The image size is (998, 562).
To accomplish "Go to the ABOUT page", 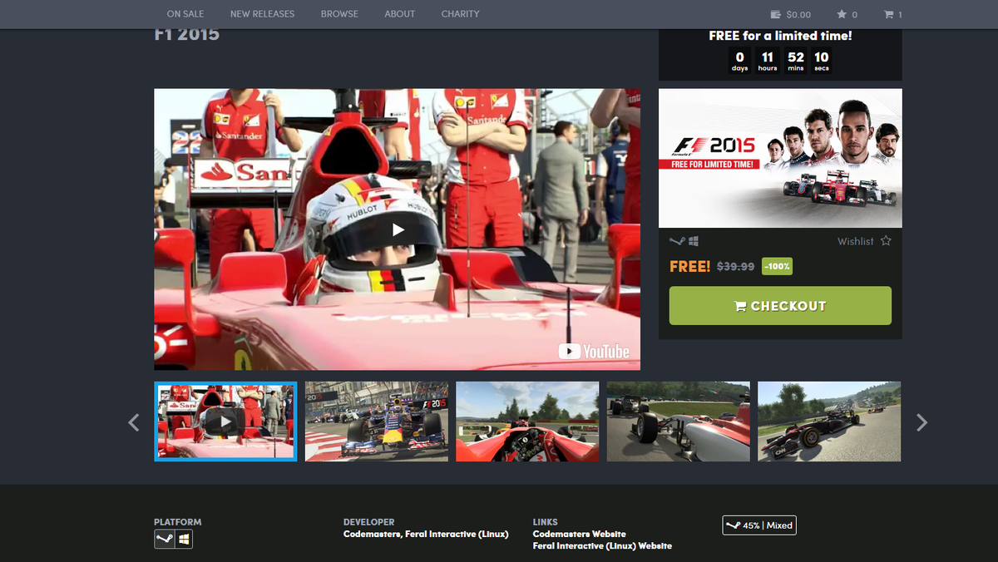I will (399, 14).
